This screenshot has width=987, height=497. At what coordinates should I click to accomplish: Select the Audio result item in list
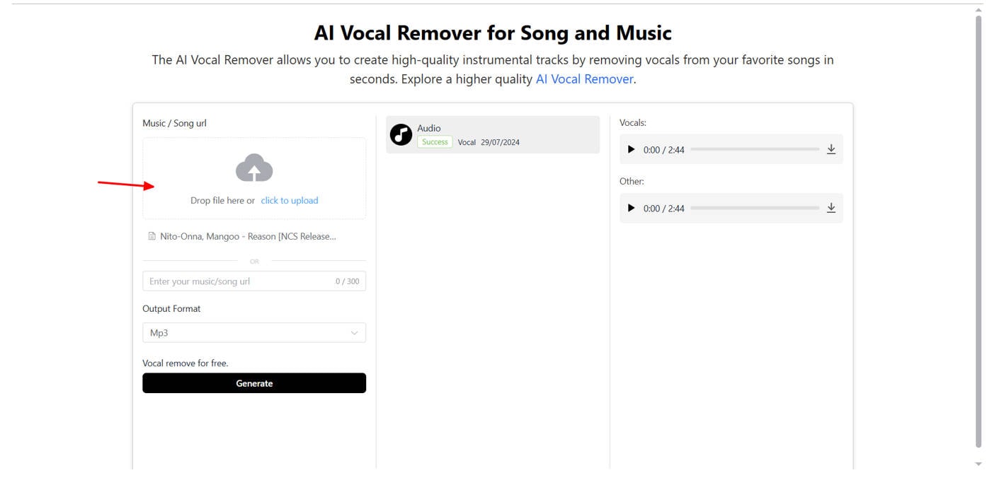coord(493,134)
